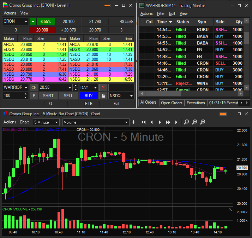
Task: Click the P button beside quantity
Action: pos(34,95)
